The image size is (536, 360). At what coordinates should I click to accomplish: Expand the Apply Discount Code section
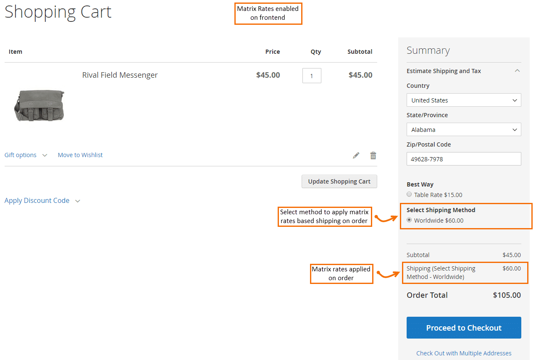pyautogui.click(x=37, y=200)
